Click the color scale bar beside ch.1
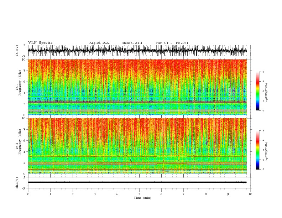This screenshot has height=218, width=282. click(x=258, y=91)
